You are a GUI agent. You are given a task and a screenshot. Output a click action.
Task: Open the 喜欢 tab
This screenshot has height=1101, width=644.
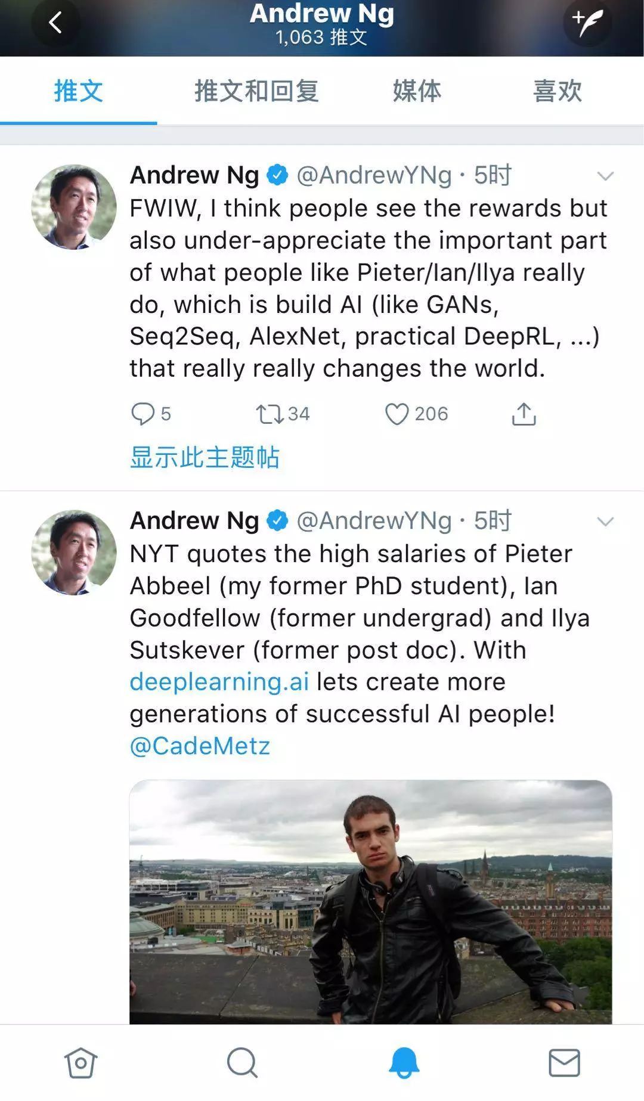(558, 91)
